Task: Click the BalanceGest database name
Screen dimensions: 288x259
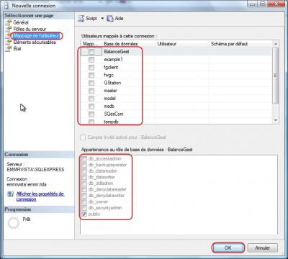Action: 117,52
